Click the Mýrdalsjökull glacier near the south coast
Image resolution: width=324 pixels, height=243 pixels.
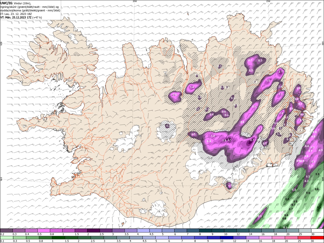tap(158, 209)
